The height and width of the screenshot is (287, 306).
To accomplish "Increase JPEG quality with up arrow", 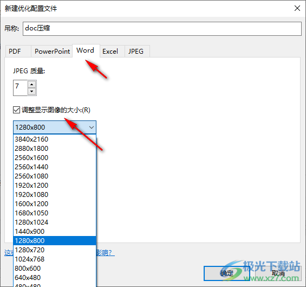I will click(31, 85).
